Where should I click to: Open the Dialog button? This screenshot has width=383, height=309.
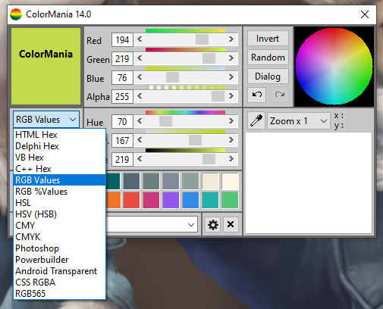268,76
